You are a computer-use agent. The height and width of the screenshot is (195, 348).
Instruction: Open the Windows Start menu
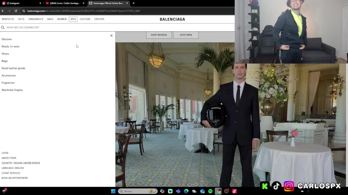[x=113, y=191]
